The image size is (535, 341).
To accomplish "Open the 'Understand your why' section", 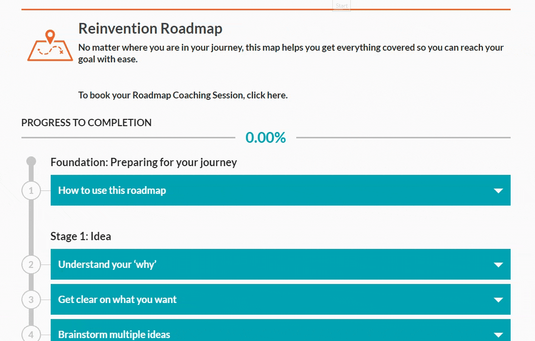I will click(107, 265).
